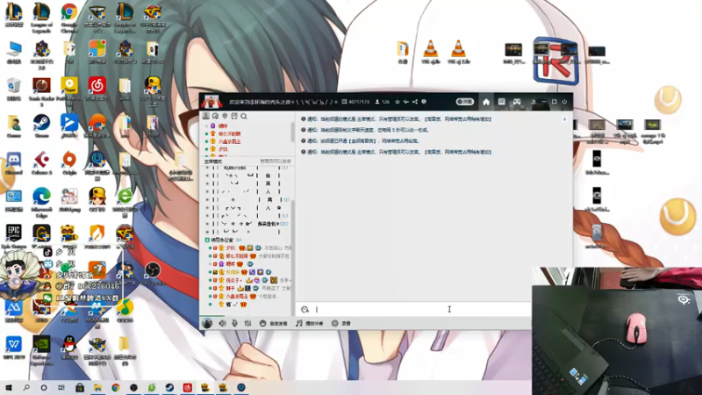
Task: Click the user list scrollbar in top-left panel
Action: point(293,133)
